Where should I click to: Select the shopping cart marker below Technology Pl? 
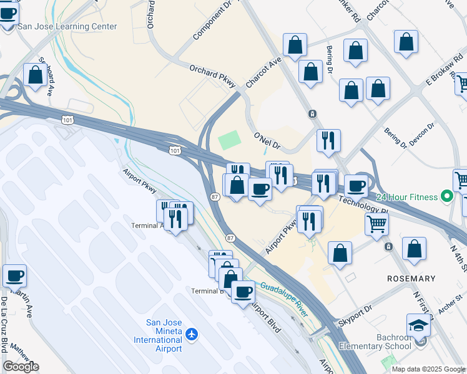coord(376,225)
